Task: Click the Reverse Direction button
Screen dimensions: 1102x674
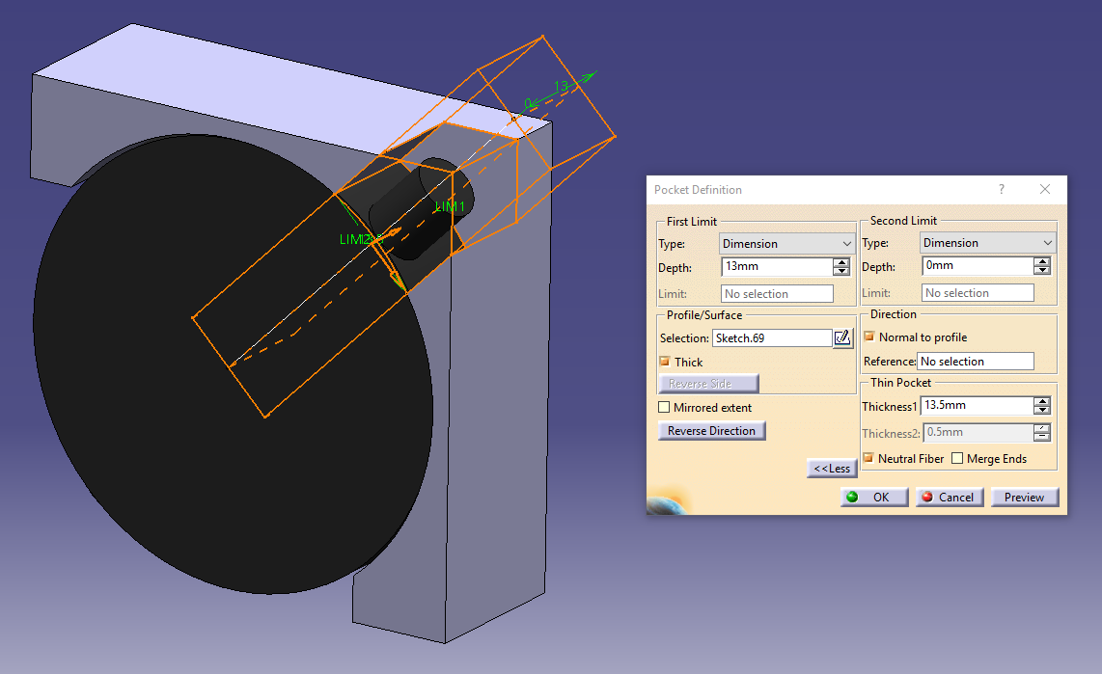Action: coord(711,430)
